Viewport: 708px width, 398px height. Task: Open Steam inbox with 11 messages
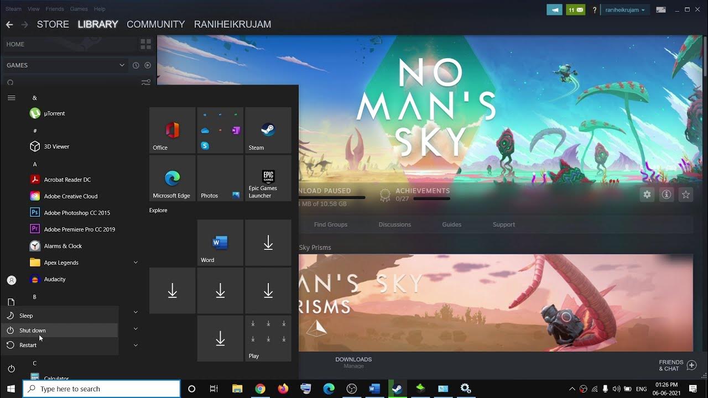click(575, 10)
